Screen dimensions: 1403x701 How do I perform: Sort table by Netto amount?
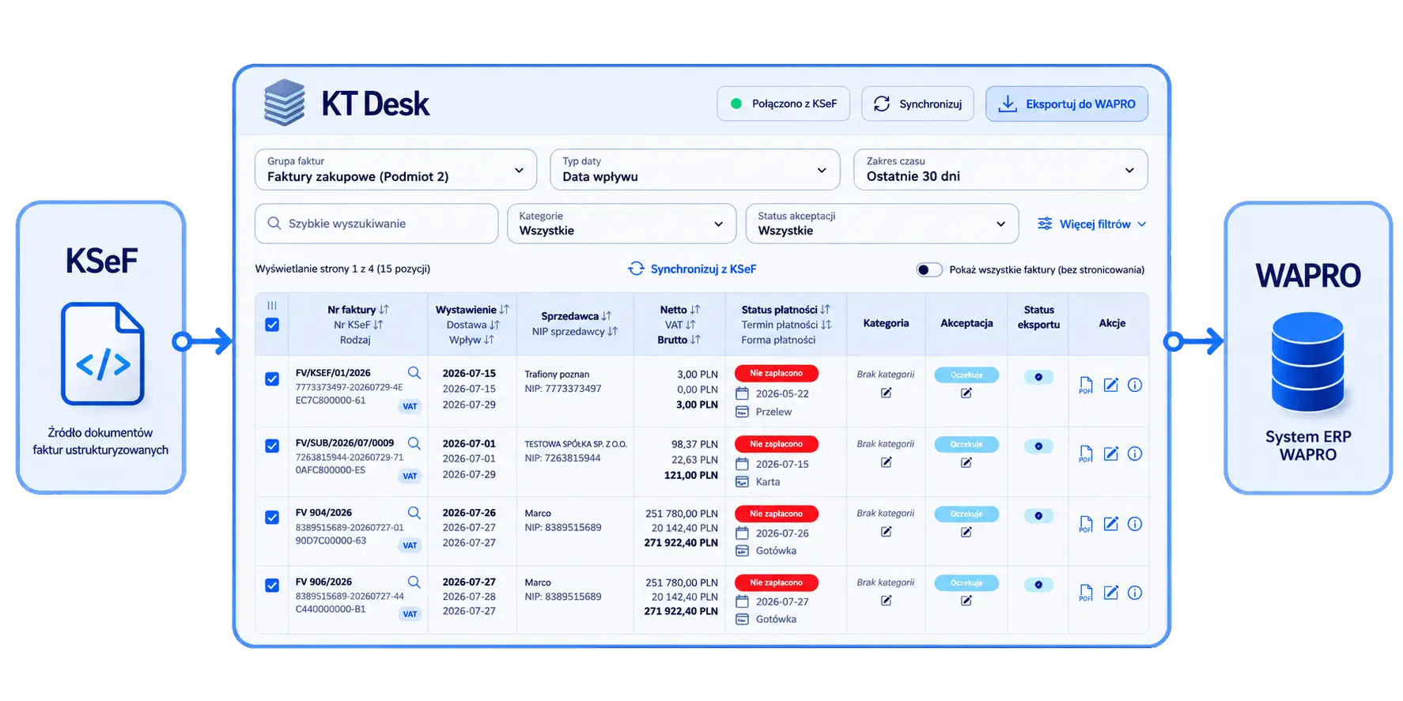point(680,310)
